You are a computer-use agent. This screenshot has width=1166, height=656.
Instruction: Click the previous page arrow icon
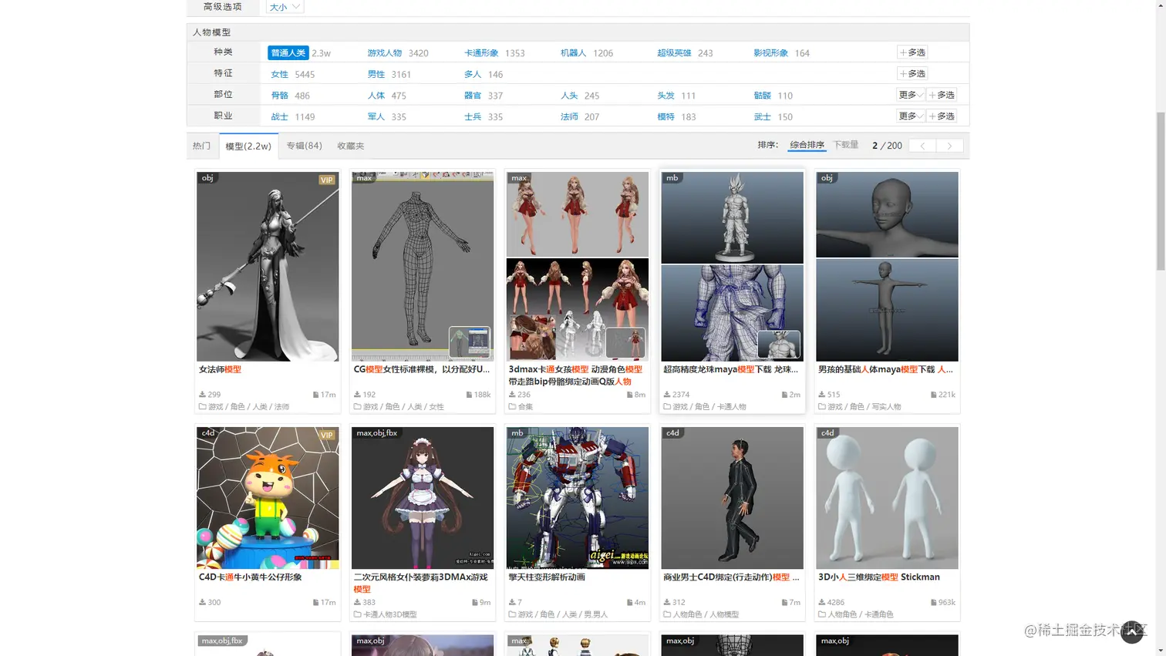(921, 145)
